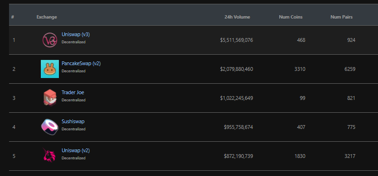Click the 407 coins value for Sushiswap
The width and height of the screenshot is (378, 176).
(301, 127)
